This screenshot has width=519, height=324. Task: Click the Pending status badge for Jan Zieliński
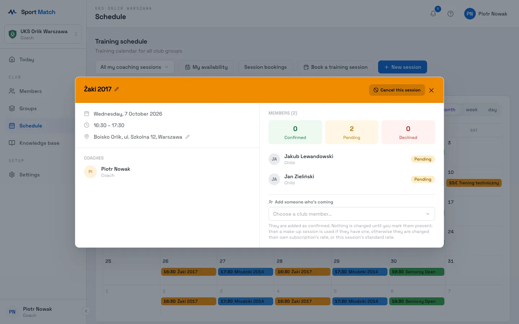coord(423,179)
